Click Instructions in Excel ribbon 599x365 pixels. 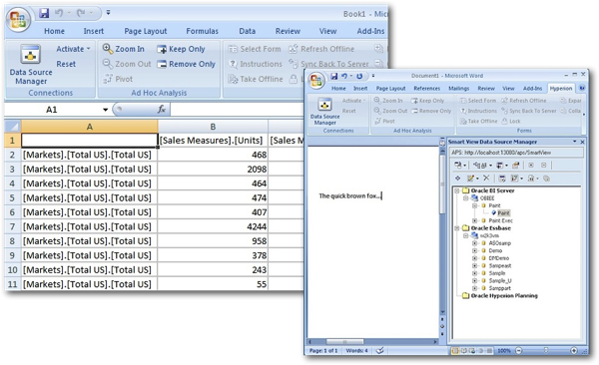(x=256, y=64)
